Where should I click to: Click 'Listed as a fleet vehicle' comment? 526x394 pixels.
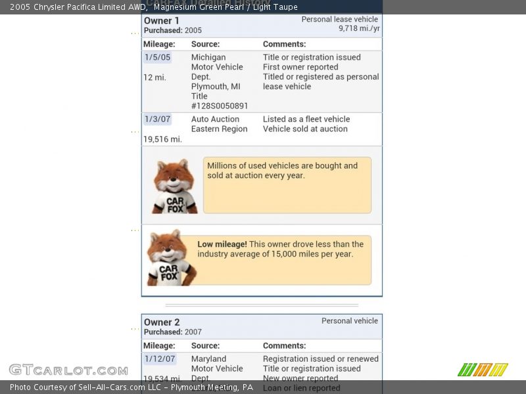coord(306,120)
